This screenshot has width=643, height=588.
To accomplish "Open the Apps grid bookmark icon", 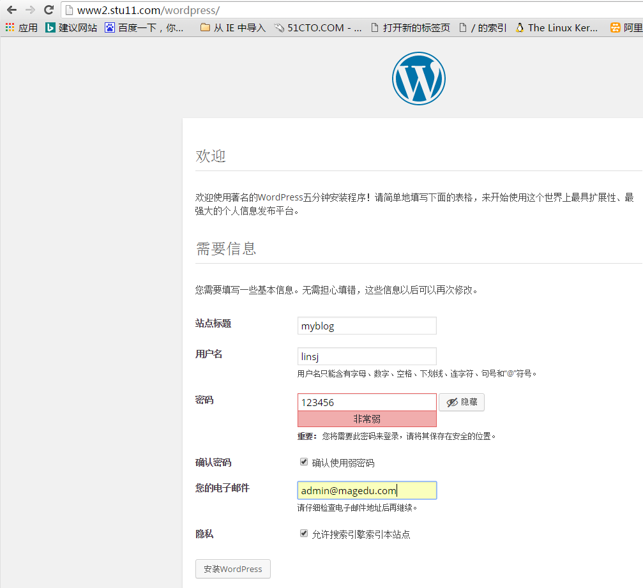I will point(10,27).
